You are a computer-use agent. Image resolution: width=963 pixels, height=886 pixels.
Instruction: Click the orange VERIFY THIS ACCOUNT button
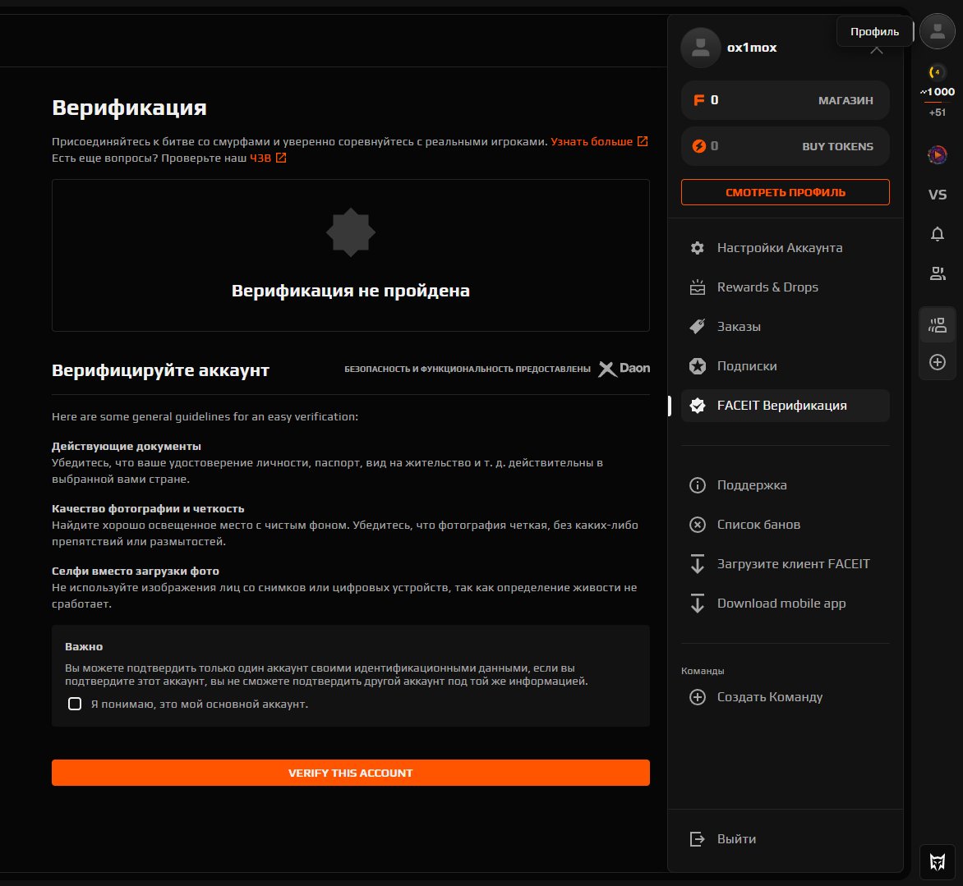(350, 773)
